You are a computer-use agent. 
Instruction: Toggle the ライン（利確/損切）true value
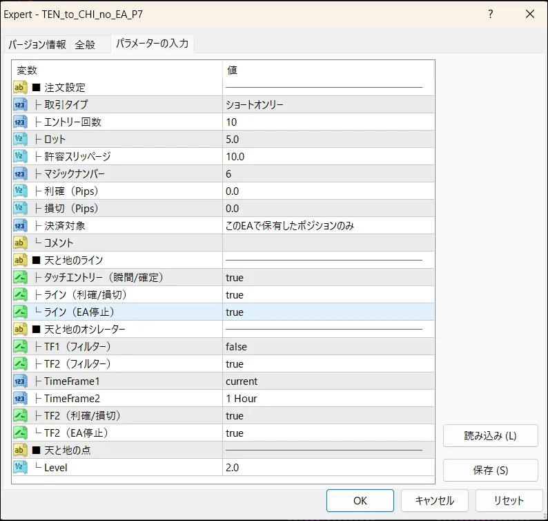click(x=328, y=294)
